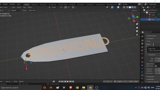
Task: Open the Select Box dropdown
Action: (33, 10)
